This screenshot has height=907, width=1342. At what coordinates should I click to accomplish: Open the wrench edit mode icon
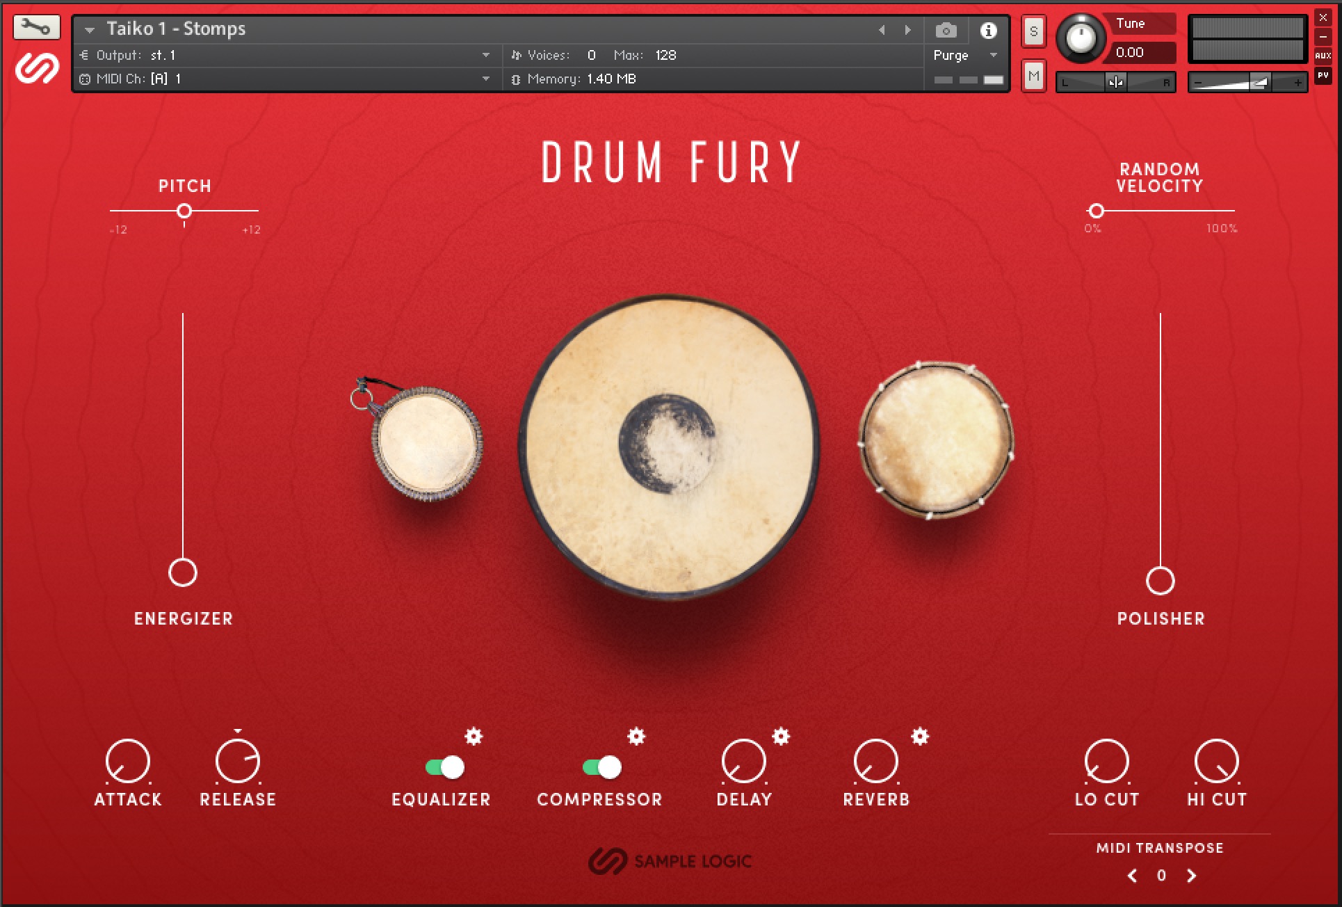pos(36,28)
